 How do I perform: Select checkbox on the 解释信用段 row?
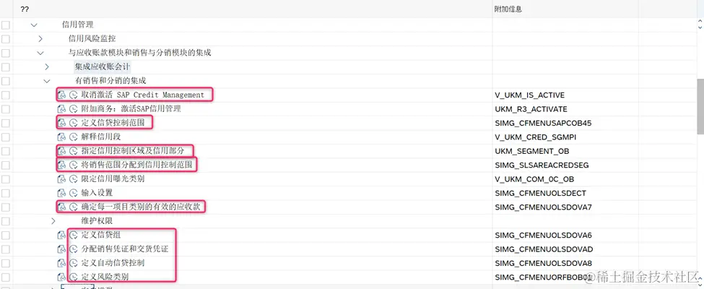6,137
